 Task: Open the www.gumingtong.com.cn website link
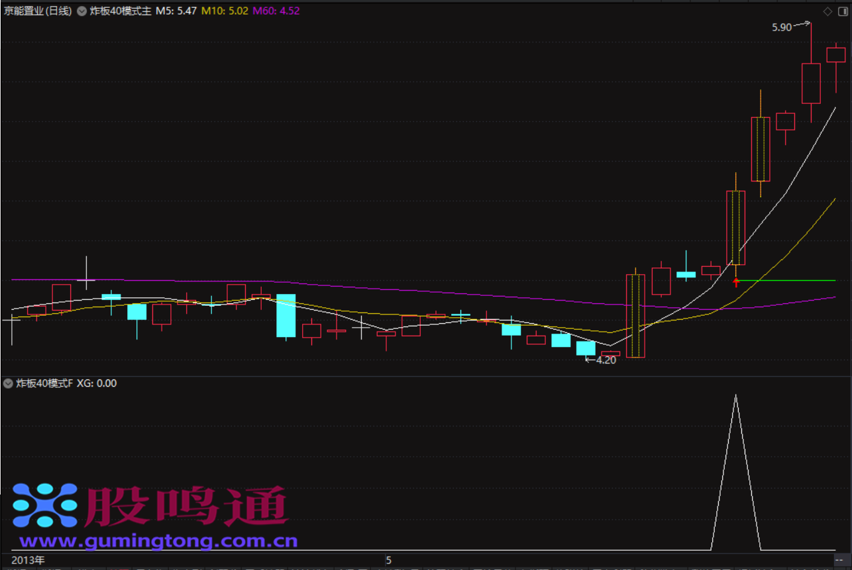pos(159,542)
